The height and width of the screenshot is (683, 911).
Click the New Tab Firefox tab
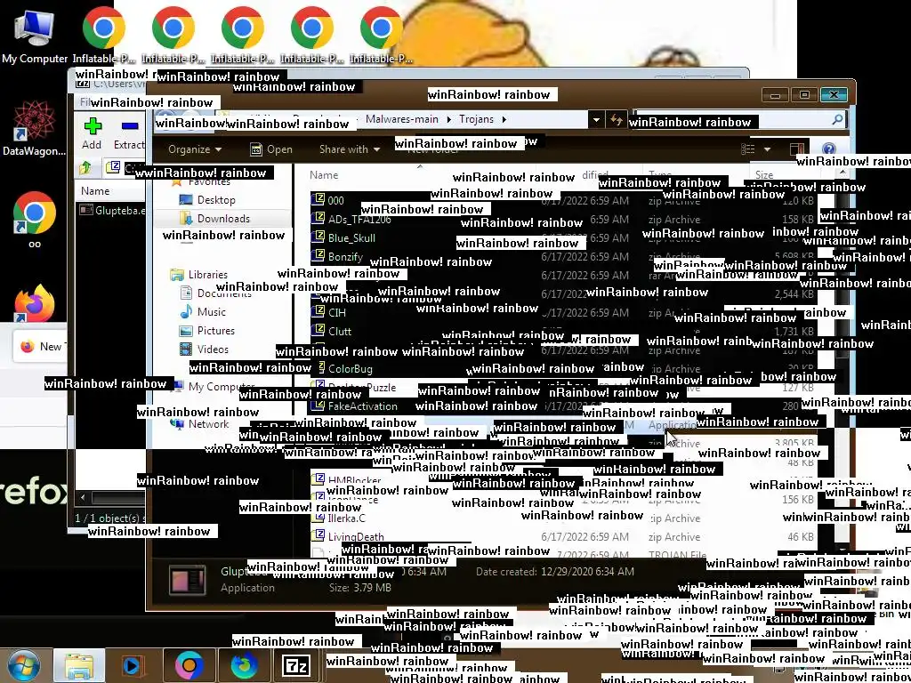coord(39,347)
